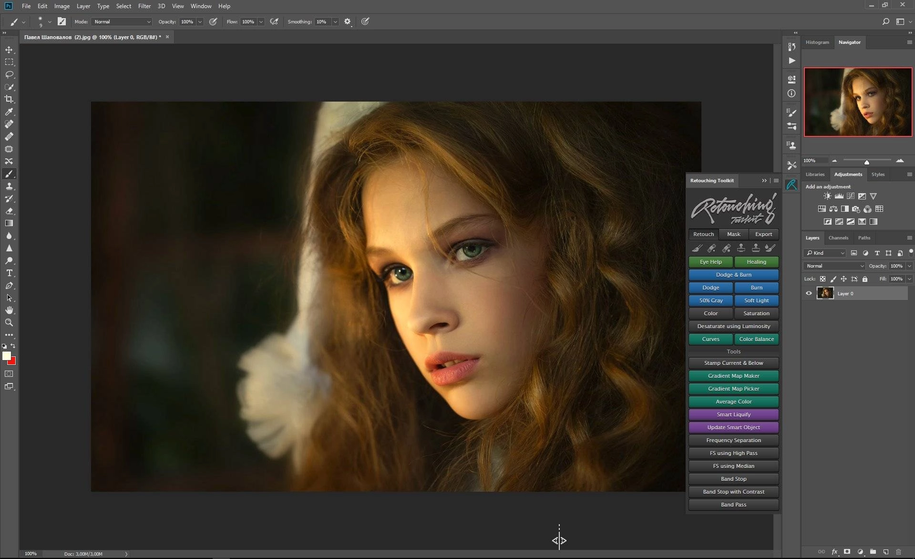The width and height of the screenshot is (915, 559).
Task: Open the Opacity dropdown arrow in options bar
Action: [200, 21]
